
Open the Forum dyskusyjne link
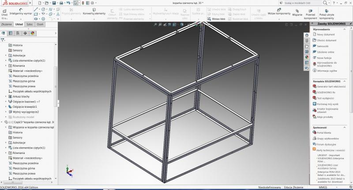tap(327, 144)
